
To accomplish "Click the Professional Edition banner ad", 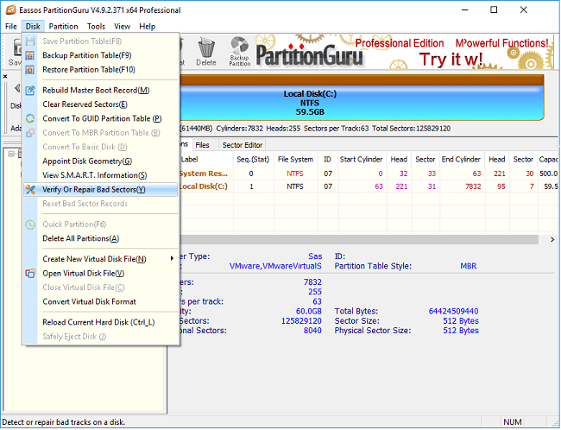I will coord(404,53).
